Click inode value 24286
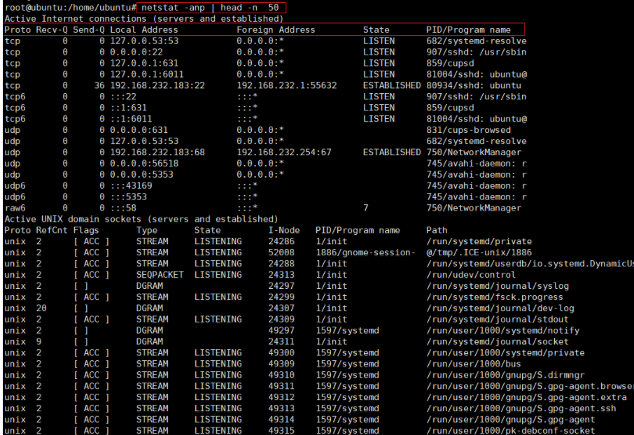 281,241
